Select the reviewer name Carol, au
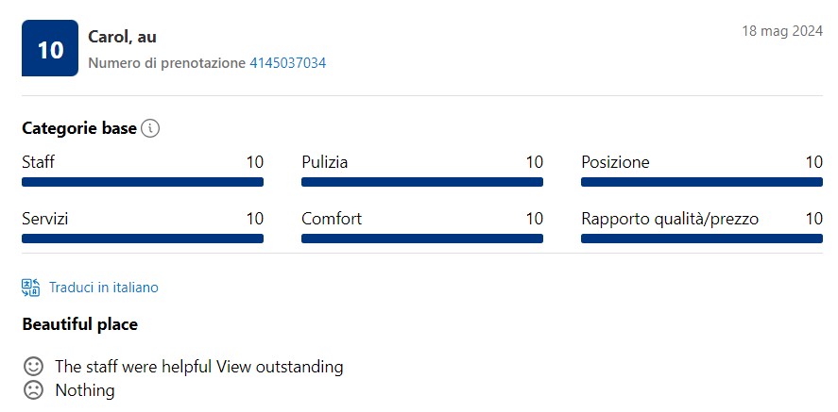The image size is (838, 412). 123,36
